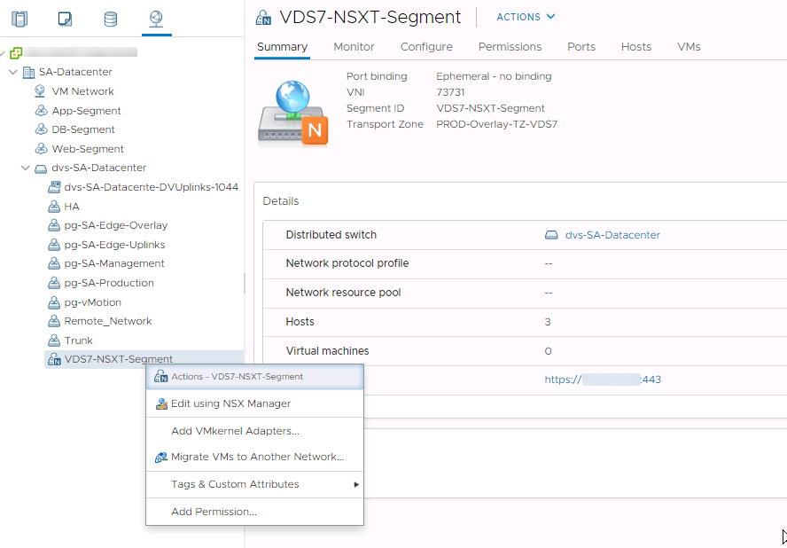The image size is (787, 548).
Task: Select Migrate VMs to Another Network
Action: point(257,457)
